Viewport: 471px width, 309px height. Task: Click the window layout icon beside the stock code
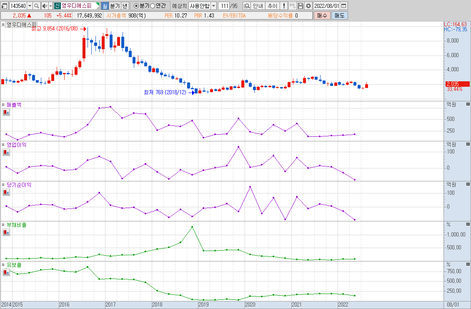click(x=5, y=6)
